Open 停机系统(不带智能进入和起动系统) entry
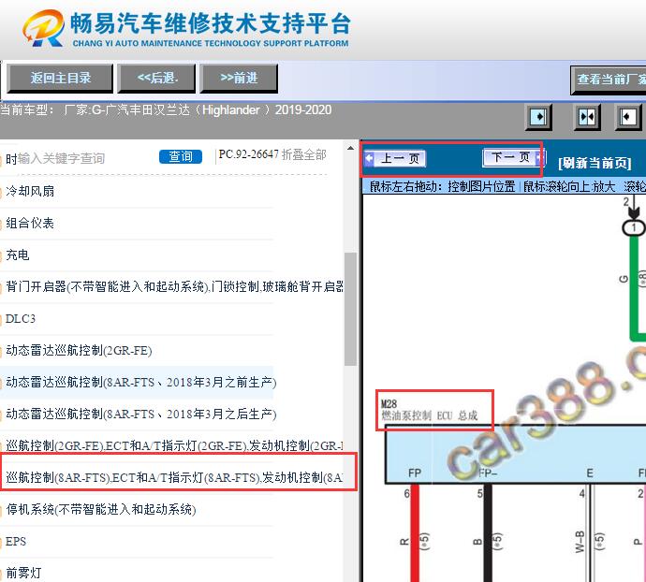The height and width of the screenshot is (582, 646). point(101,510)
